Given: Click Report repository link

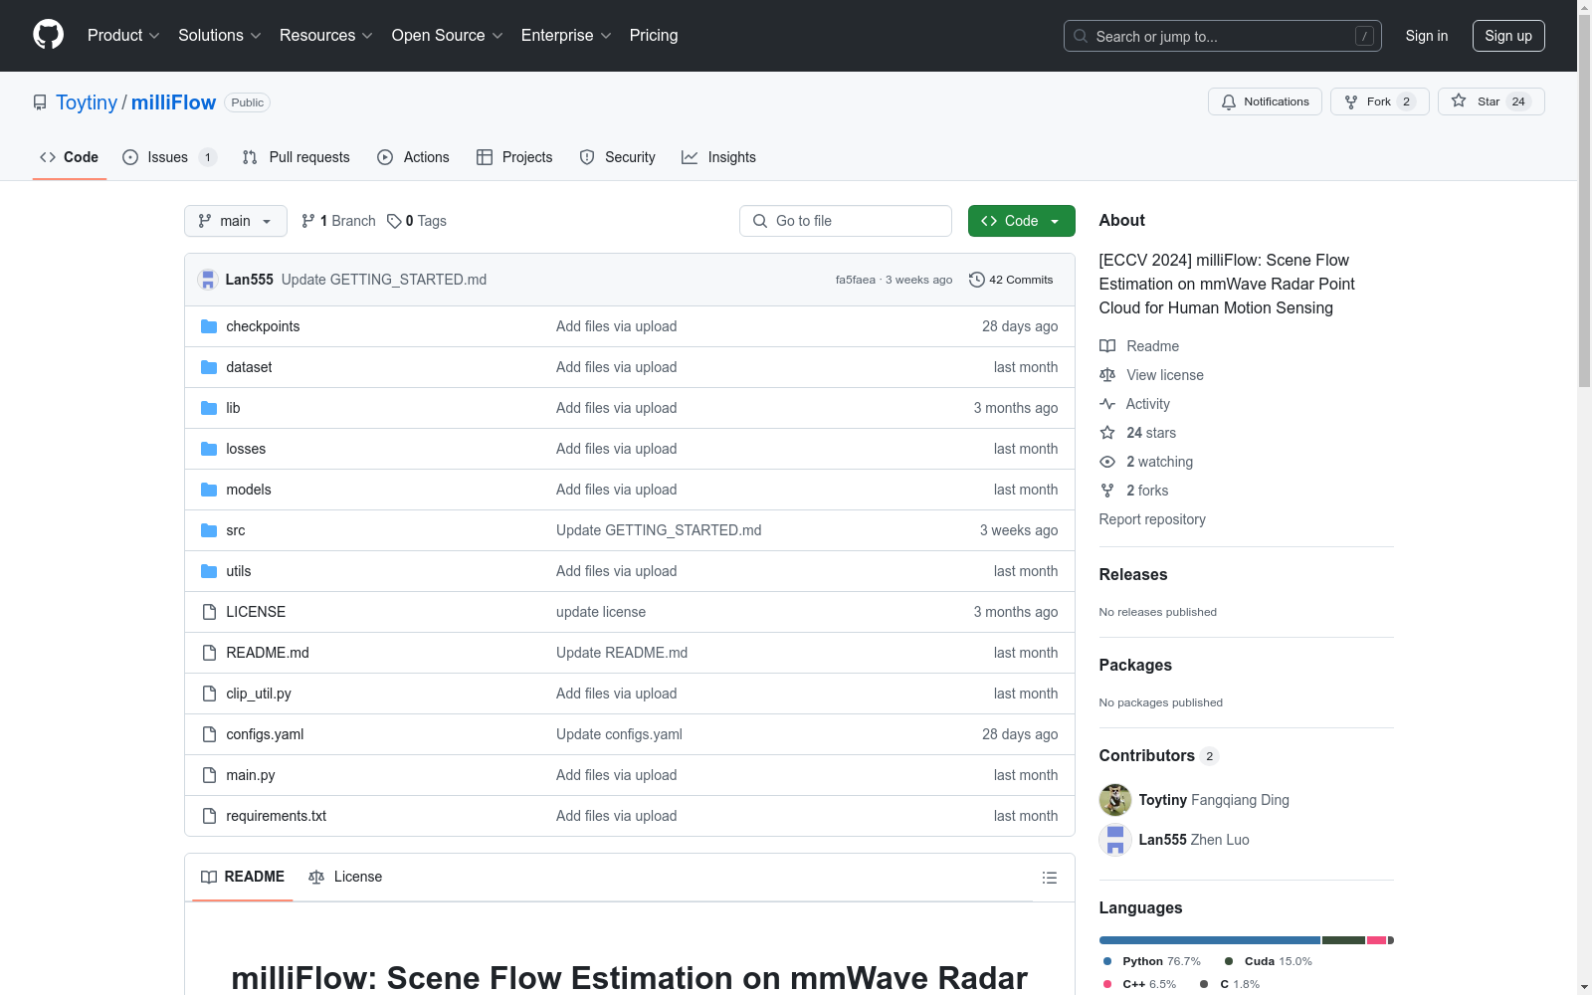Looking at the screenshot, I should 1152,519.
